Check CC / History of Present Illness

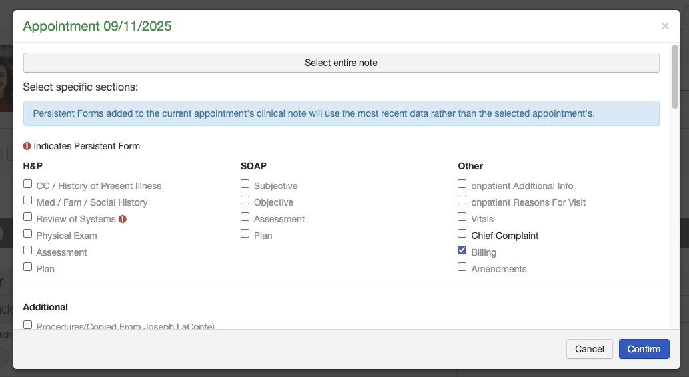coord(28,184)
